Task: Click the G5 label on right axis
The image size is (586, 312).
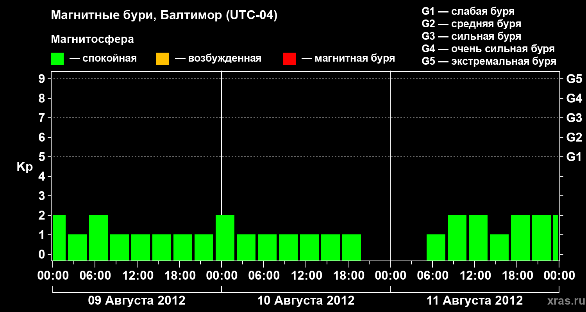Action: point(574,79)
